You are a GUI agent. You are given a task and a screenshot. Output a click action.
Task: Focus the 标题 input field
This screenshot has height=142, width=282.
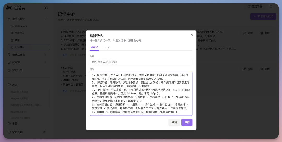coord(141,62)
